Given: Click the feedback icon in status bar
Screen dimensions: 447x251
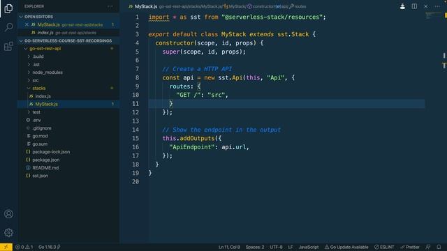Looking at the screenshot, I should 428,247.
